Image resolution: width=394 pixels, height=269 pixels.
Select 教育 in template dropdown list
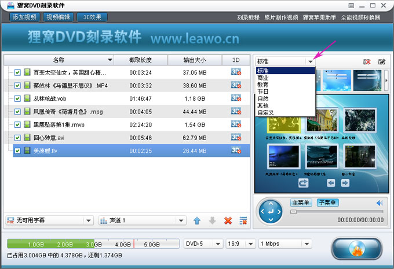286,85
